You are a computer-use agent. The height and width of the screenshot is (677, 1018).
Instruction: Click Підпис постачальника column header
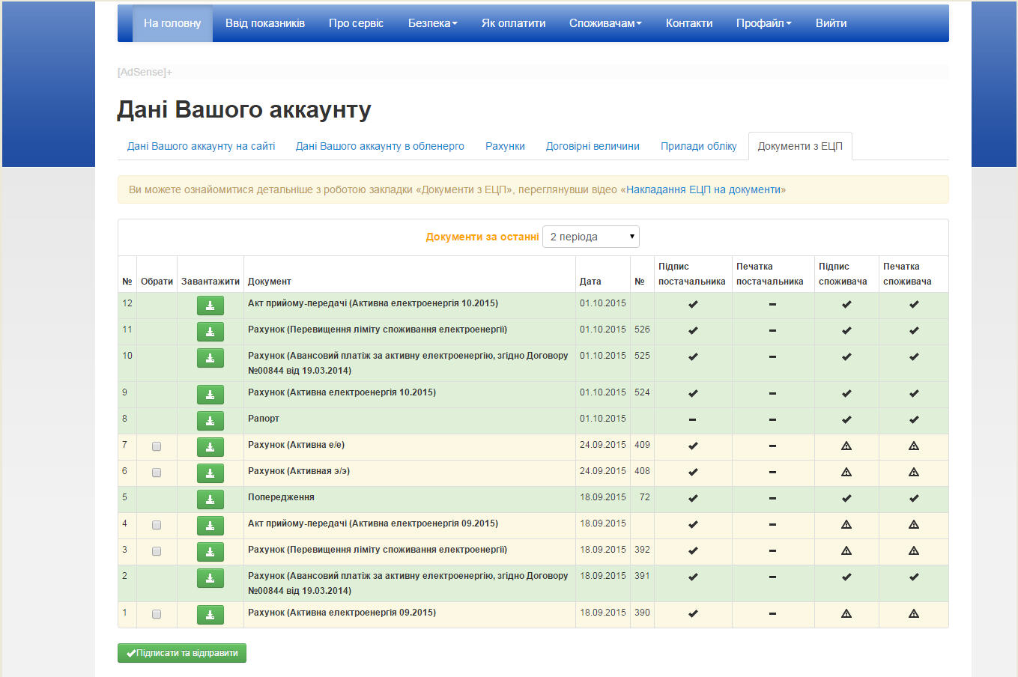click(691, 274)
